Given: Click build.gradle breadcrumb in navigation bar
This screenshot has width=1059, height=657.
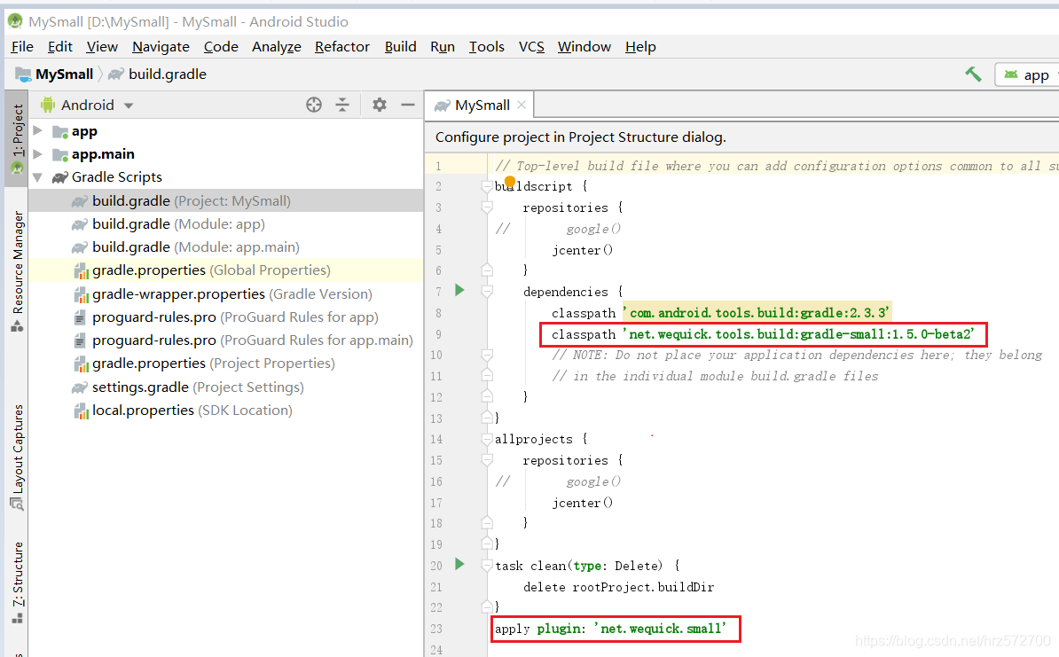Looking at the screenshot, I should coord(168,74).
